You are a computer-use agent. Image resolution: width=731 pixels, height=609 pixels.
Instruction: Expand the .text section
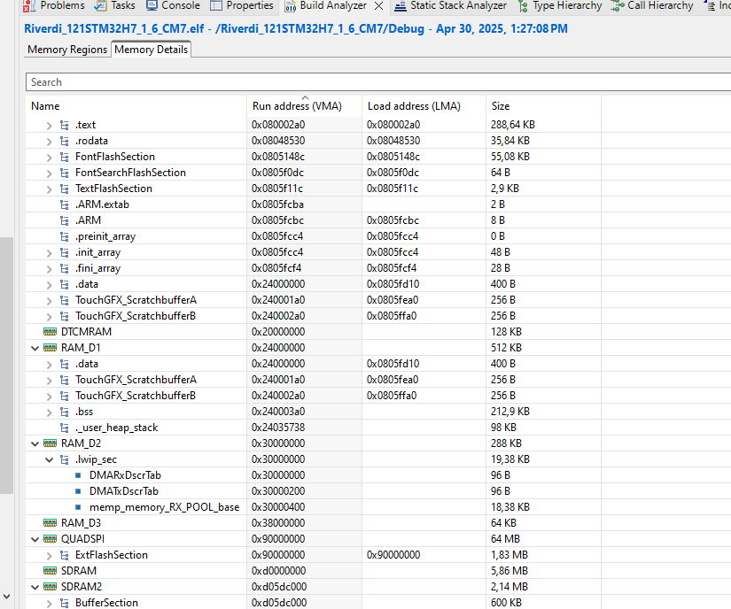coord(48,124)
